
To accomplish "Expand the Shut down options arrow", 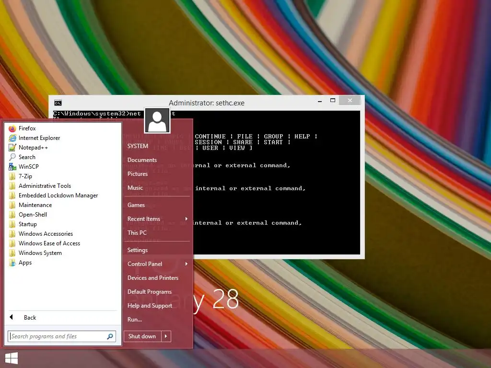I will [x=166, y=336].
